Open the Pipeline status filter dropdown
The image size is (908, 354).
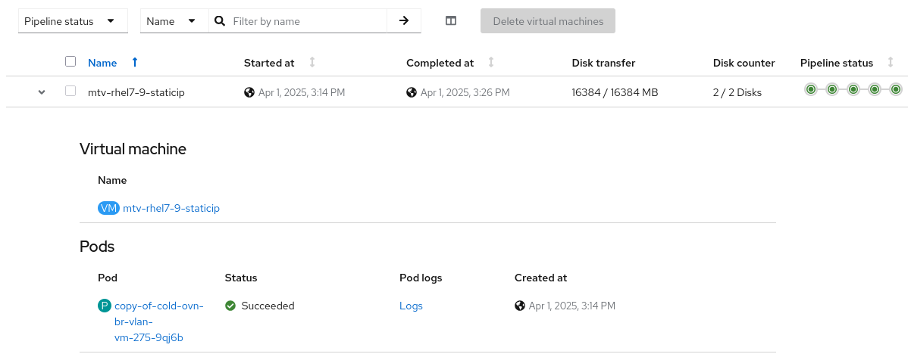click(x=70, y=21)
